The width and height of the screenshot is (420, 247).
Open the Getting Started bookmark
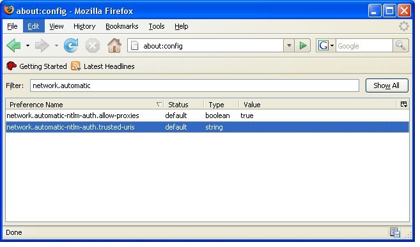tap(36, 66)
